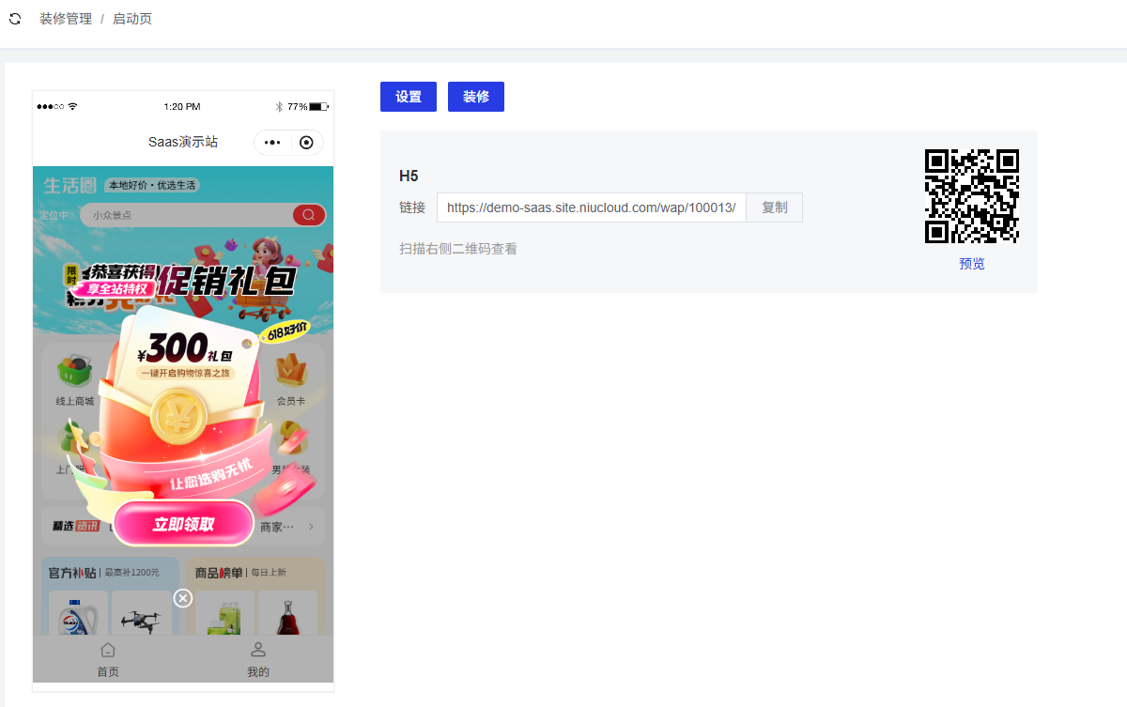The height and width of the screenshot is (707, 1127).
Task: Scan-preview QR code image
Action: click(971, 196)
